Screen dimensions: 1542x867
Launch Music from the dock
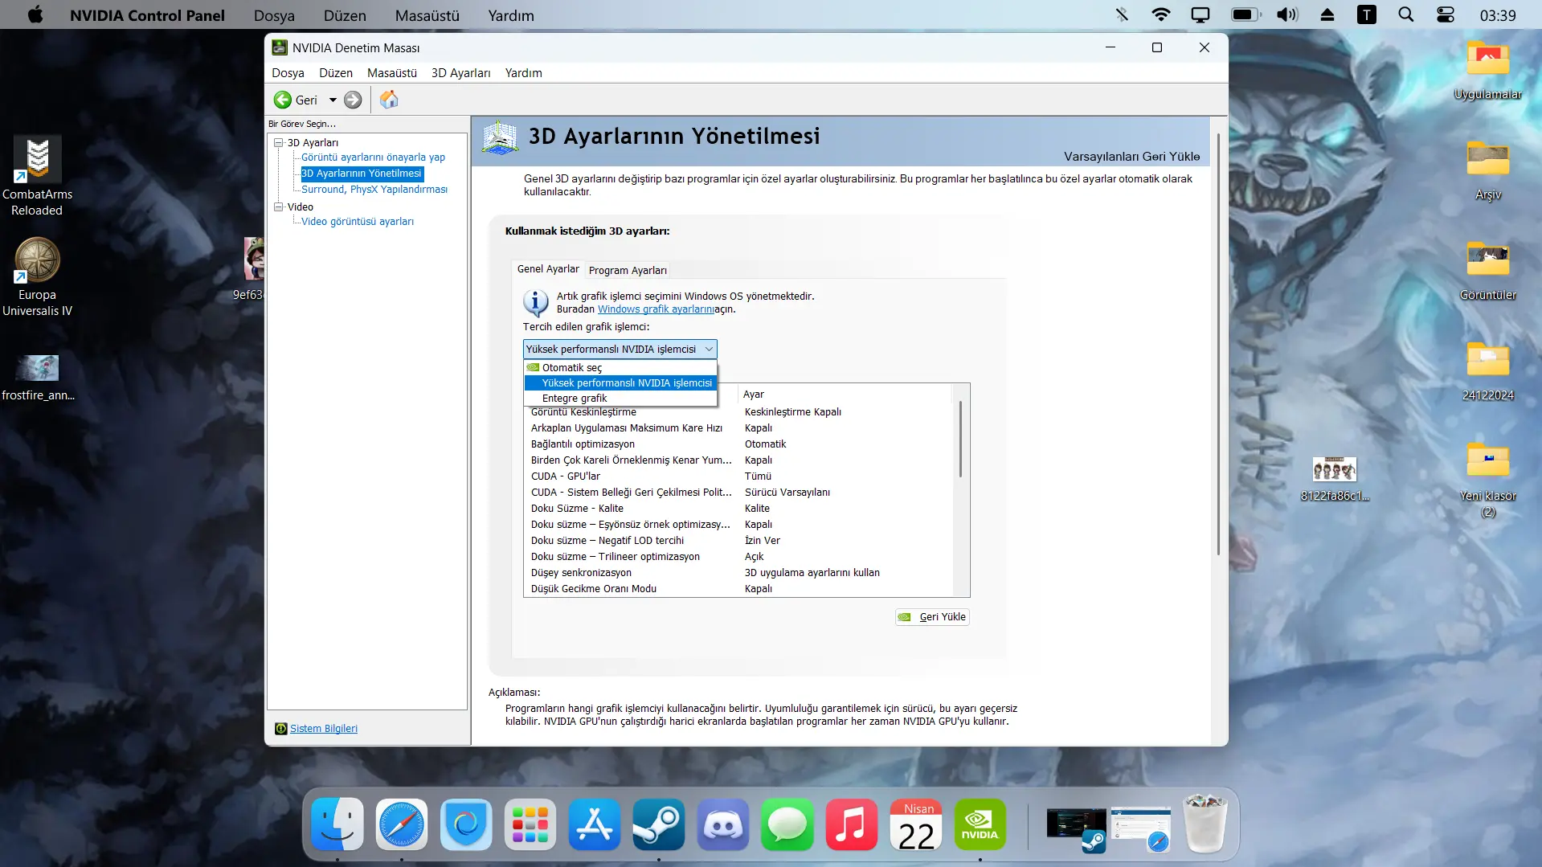click(852, 824)
